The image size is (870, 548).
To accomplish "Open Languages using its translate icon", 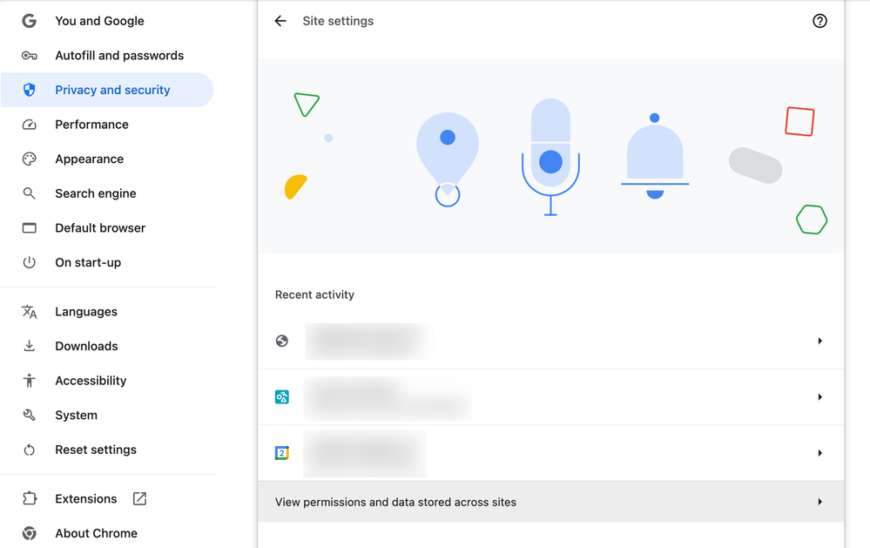I will [x=29, y=312].
